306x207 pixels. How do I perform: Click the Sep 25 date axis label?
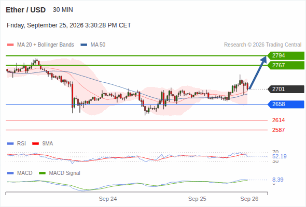(x=197, y=199)
